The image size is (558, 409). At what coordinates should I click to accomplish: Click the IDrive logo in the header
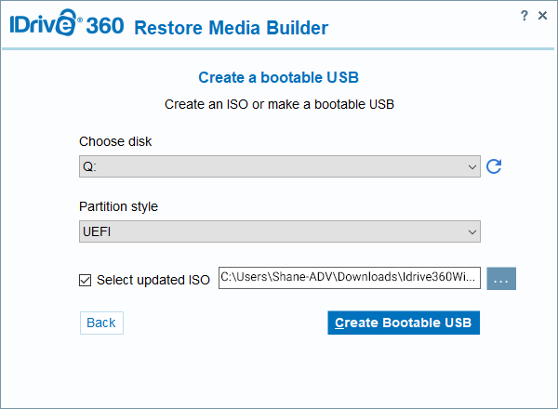[x=45, y=25]
